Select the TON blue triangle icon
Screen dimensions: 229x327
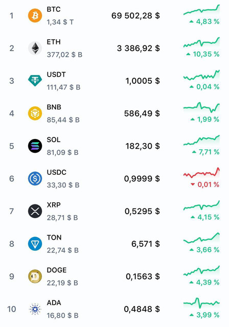point(35,244)
